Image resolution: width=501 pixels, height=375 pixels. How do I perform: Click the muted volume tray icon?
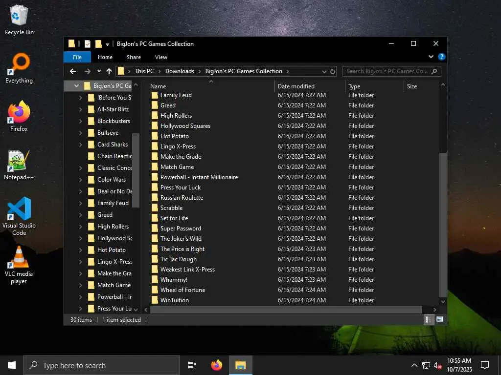[437, 365]
